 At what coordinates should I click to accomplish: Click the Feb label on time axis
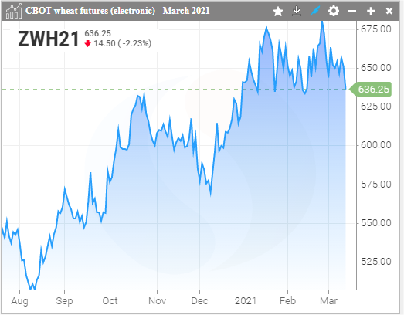[x=287, y=301]
